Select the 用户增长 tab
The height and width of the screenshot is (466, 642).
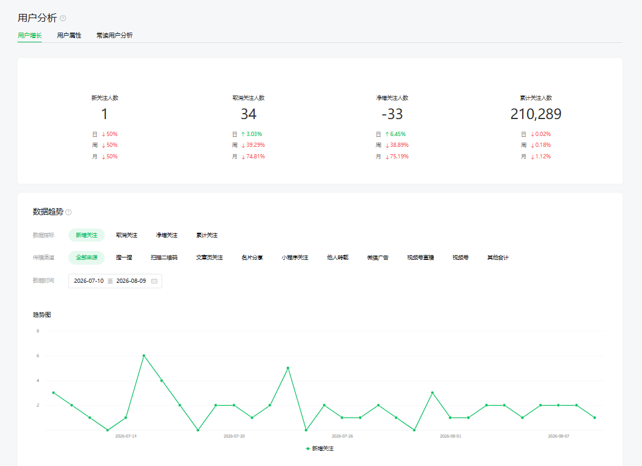(x=30, y=36)
